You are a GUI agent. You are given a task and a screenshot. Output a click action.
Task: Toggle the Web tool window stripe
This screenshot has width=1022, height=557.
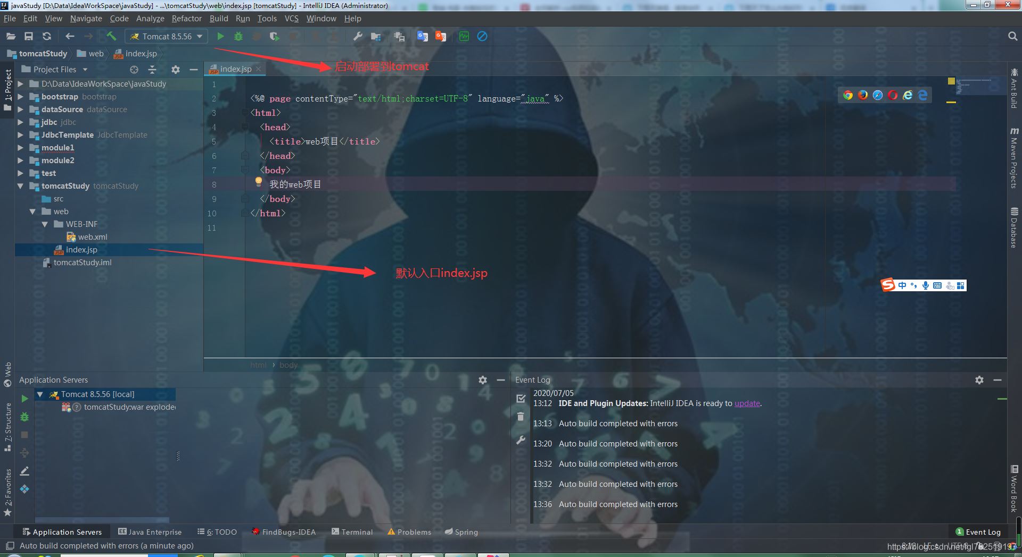tap(7, 374)
